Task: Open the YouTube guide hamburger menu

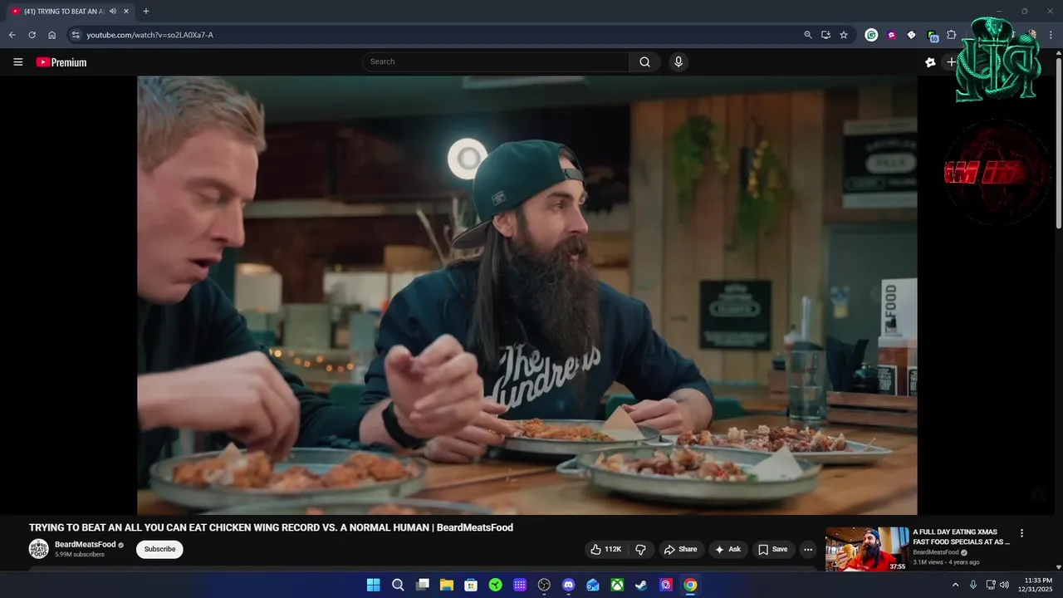Action: pos(18,62)
